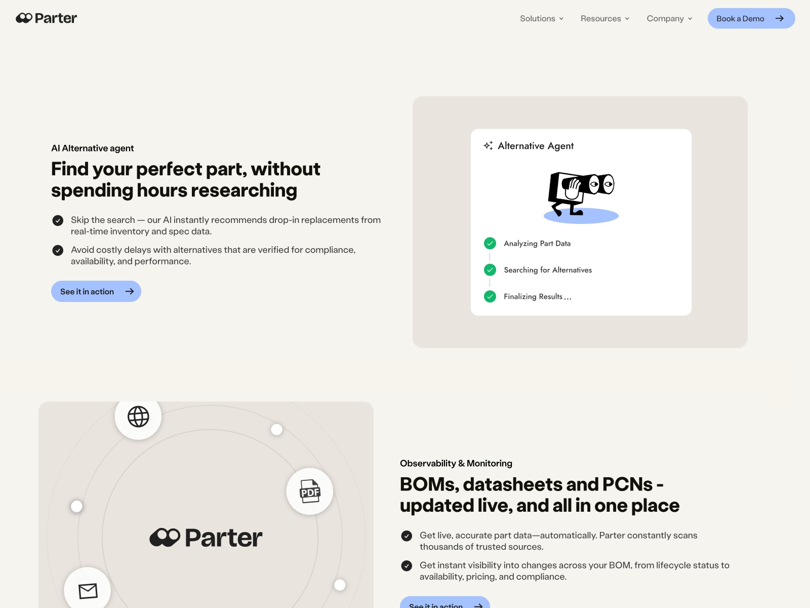Click the Parter logo in the header

(46, 18)
